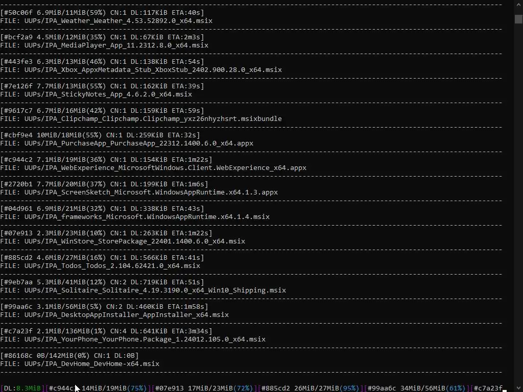Click the #04d961 download status line

[x=102, y=209]
